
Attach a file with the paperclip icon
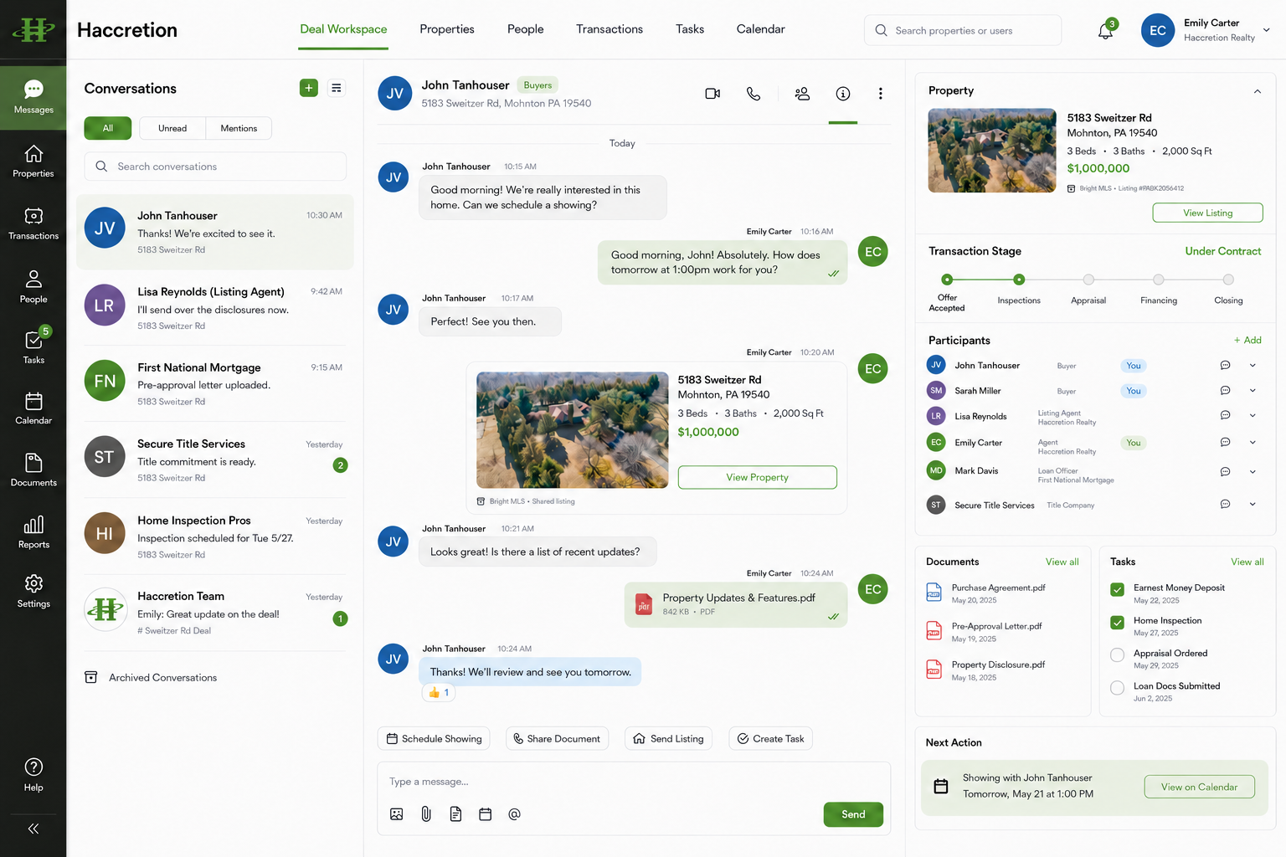click(426, 814)
